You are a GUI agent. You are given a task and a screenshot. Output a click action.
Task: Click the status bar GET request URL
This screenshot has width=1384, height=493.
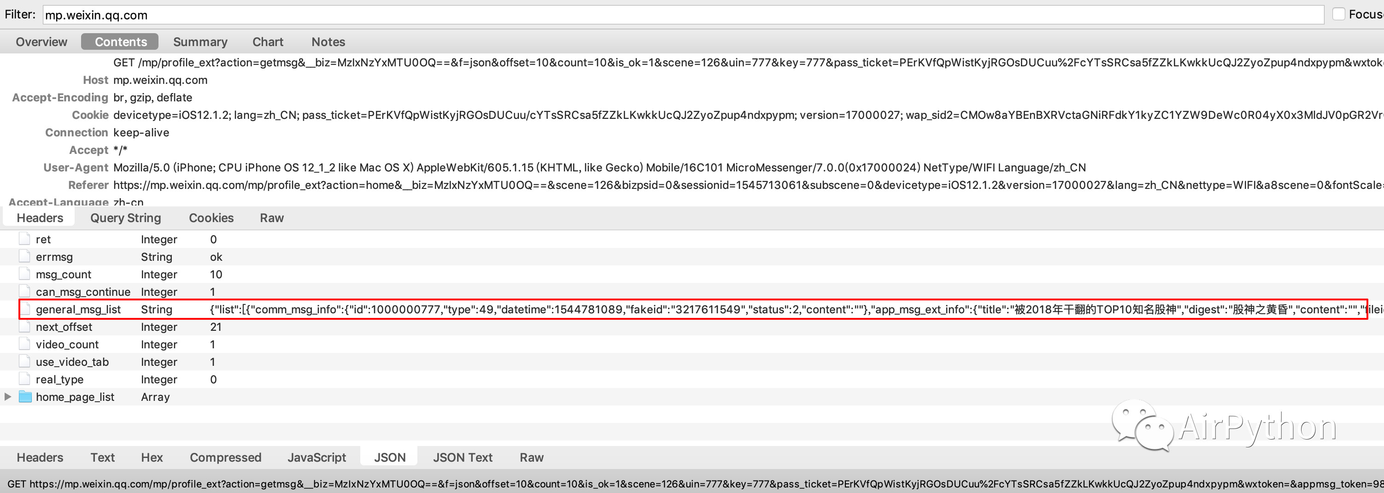[696, 484]
